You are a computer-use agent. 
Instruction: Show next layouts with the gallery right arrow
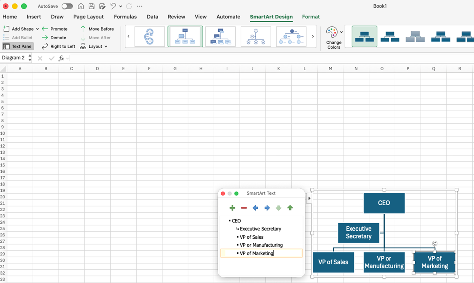(313, 36)
